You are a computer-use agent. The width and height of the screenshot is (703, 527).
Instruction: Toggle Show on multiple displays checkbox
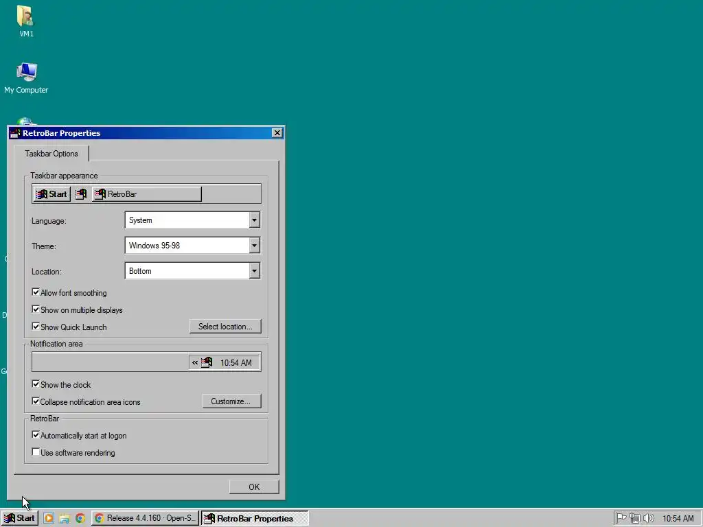(x=36, y=309)
